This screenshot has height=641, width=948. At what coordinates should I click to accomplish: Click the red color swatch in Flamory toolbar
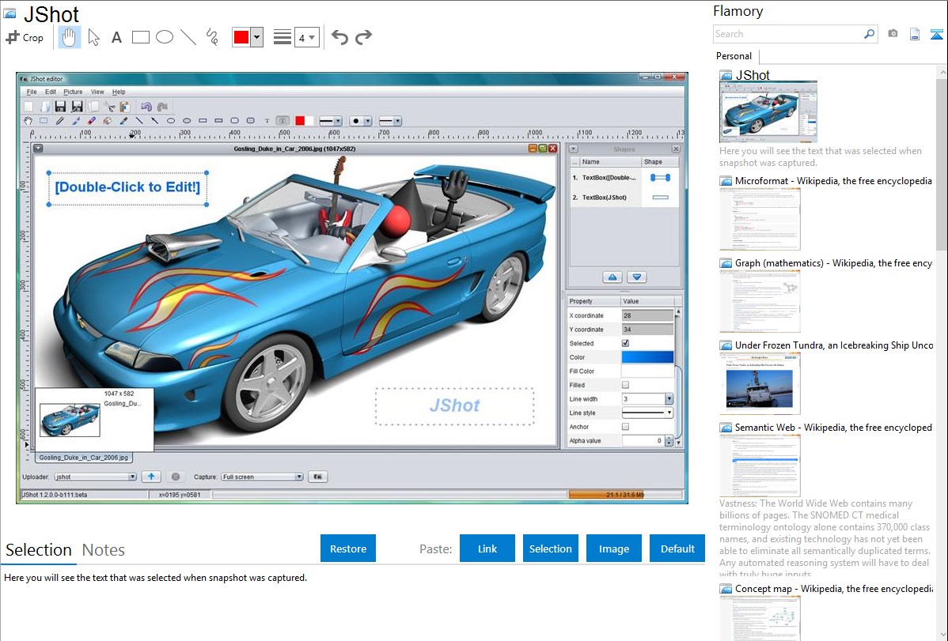pos(241,37)
